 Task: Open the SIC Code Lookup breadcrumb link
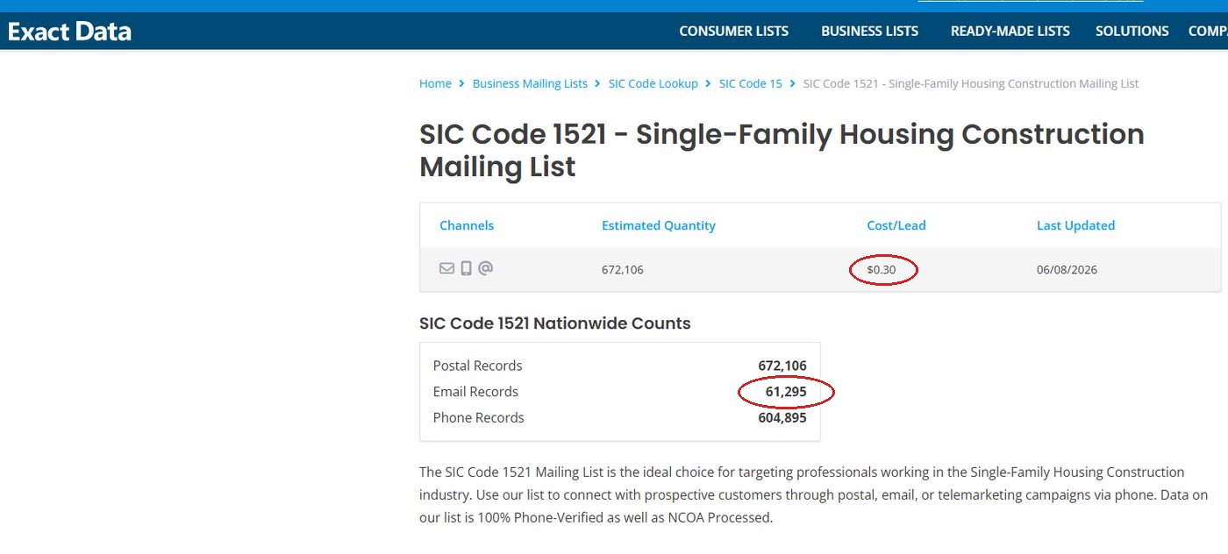point(653,83)
